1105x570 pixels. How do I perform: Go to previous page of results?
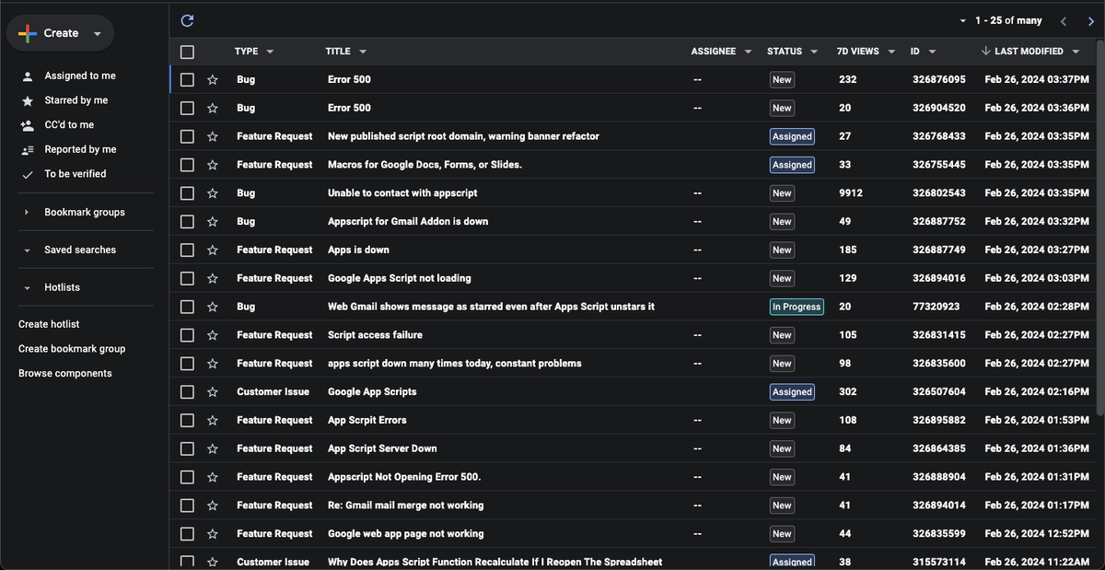[x=1064, y=20]
